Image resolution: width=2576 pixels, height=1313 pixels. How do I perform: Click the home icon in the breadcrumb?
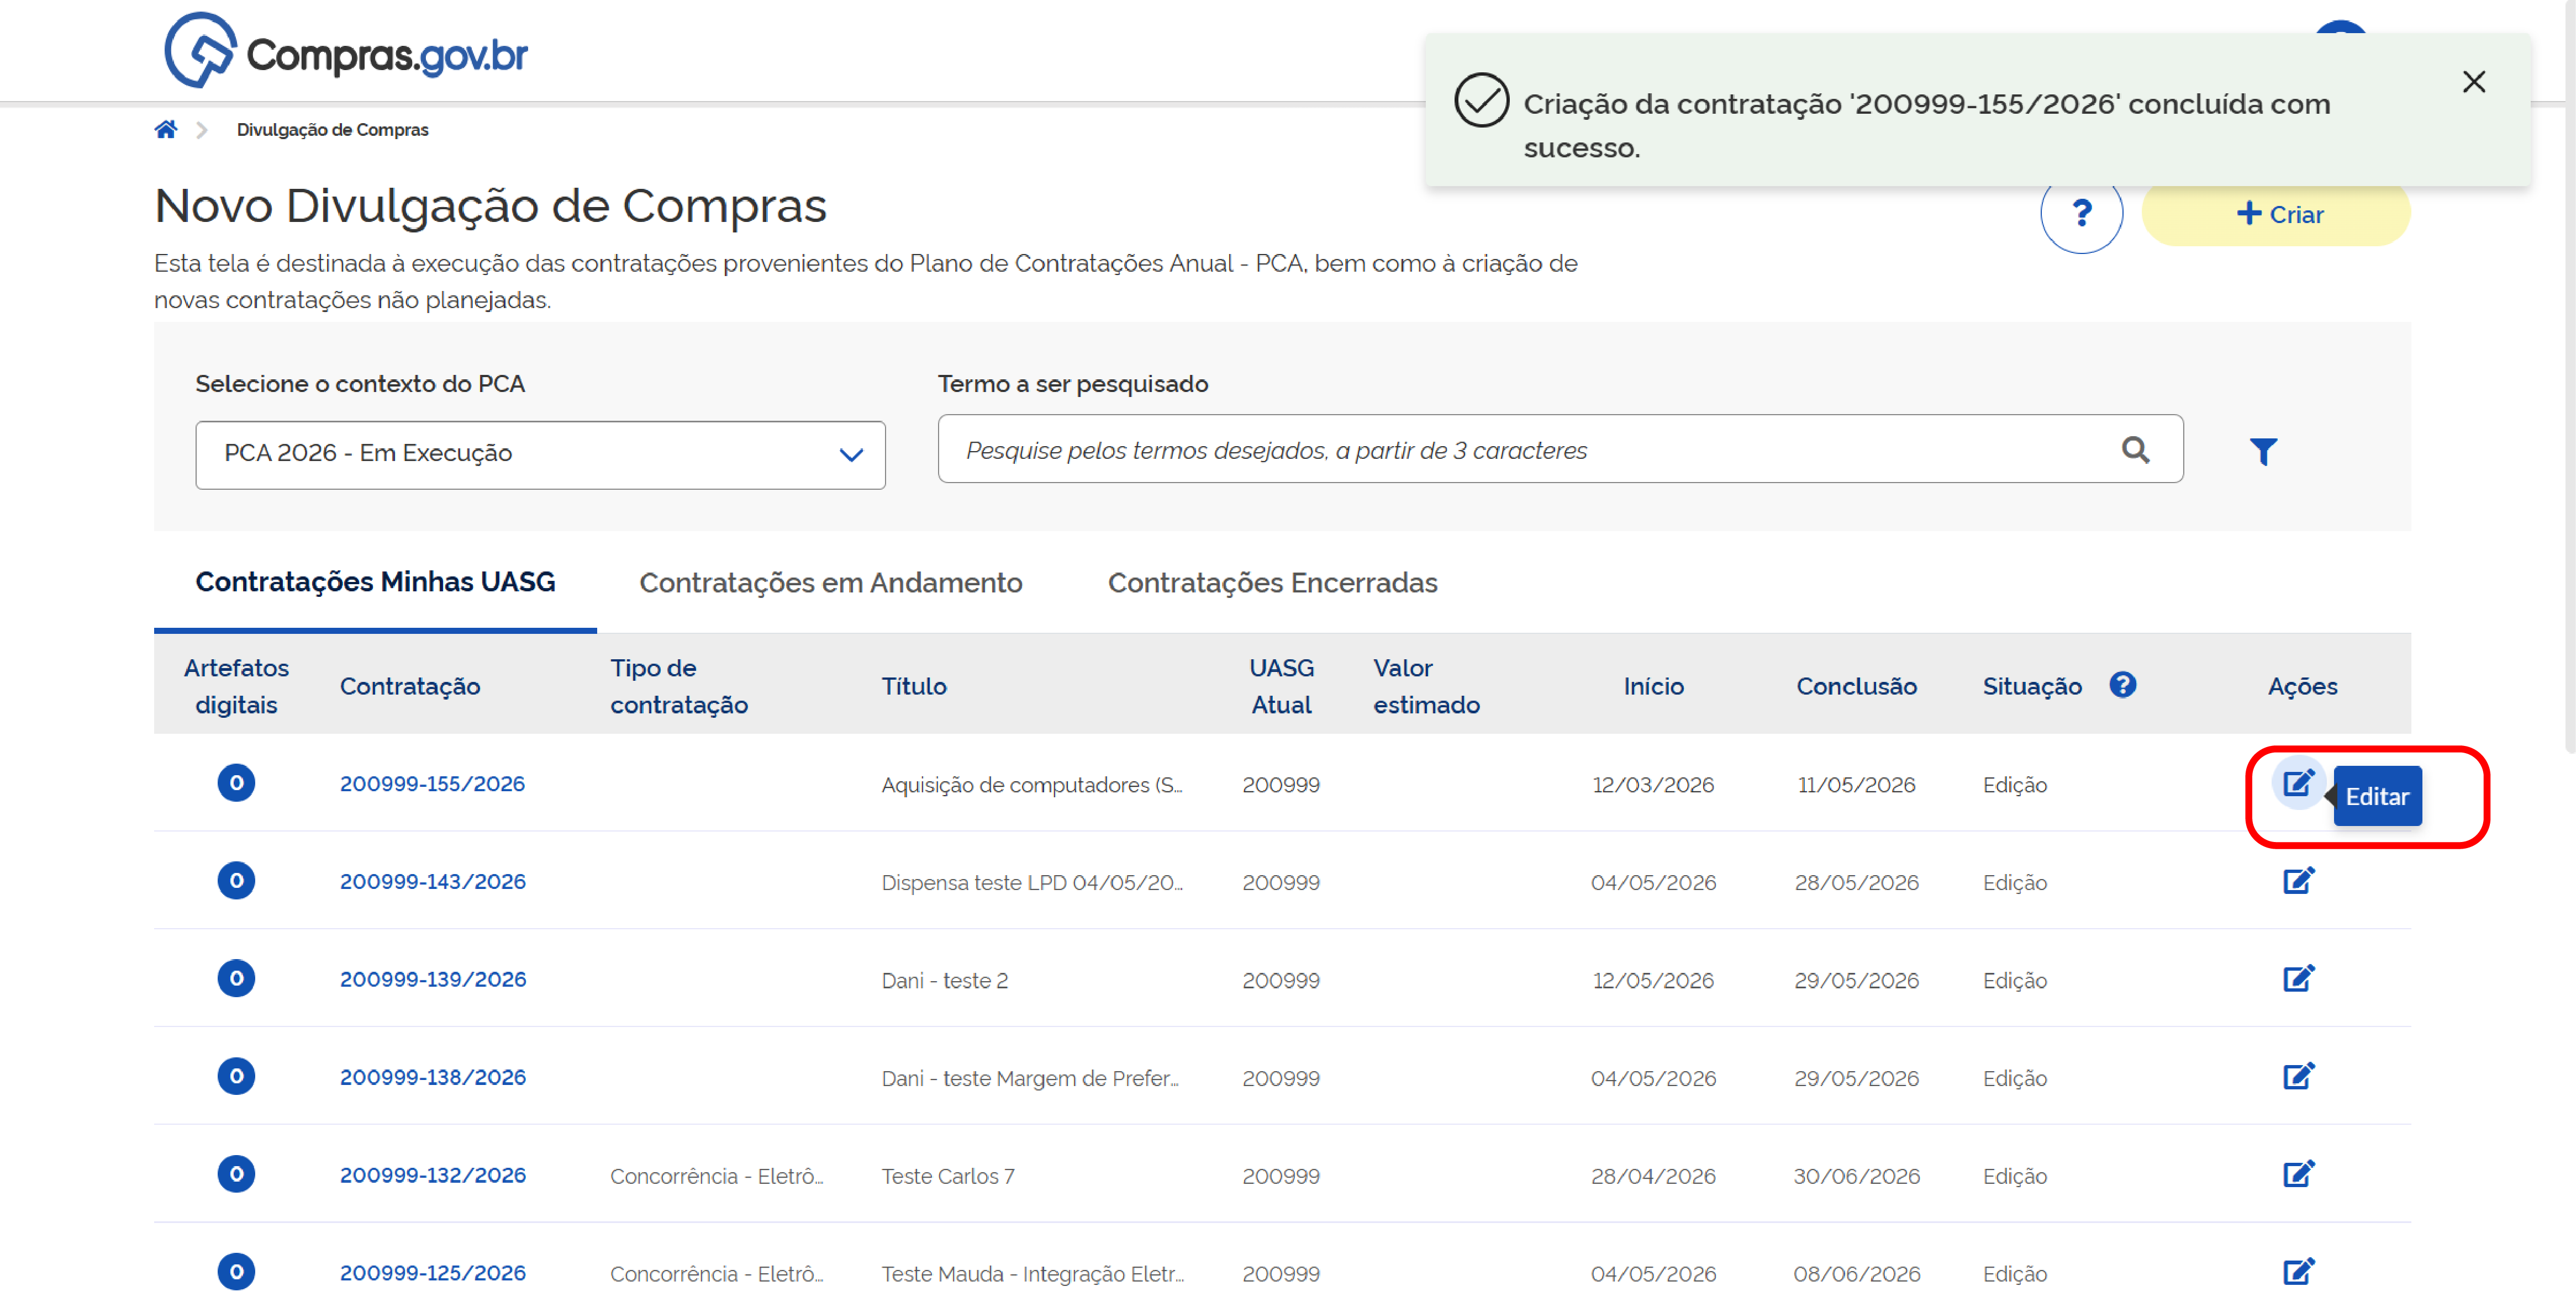coord(166,130)
